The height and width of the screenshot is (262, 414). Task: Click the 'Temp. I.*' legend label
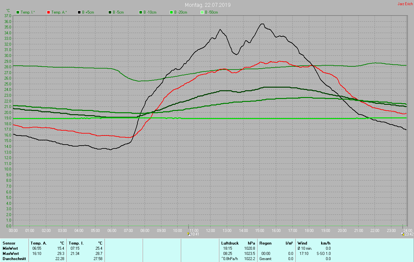coord(28,12)
